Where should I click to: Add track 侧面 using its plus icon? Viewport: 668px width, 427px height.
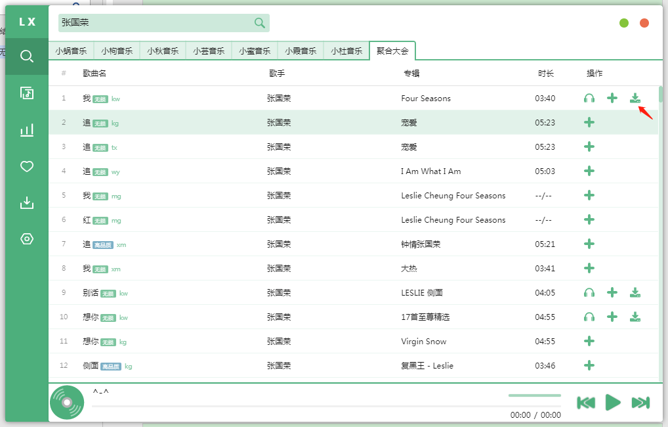(589, 365)
